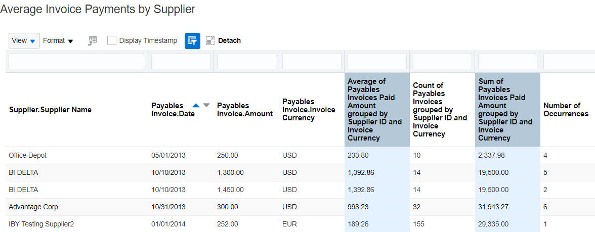The height and width of the screenshot is (232, 595).
Task: Select Number of Occurrences column header
Action: click(568, 110)
